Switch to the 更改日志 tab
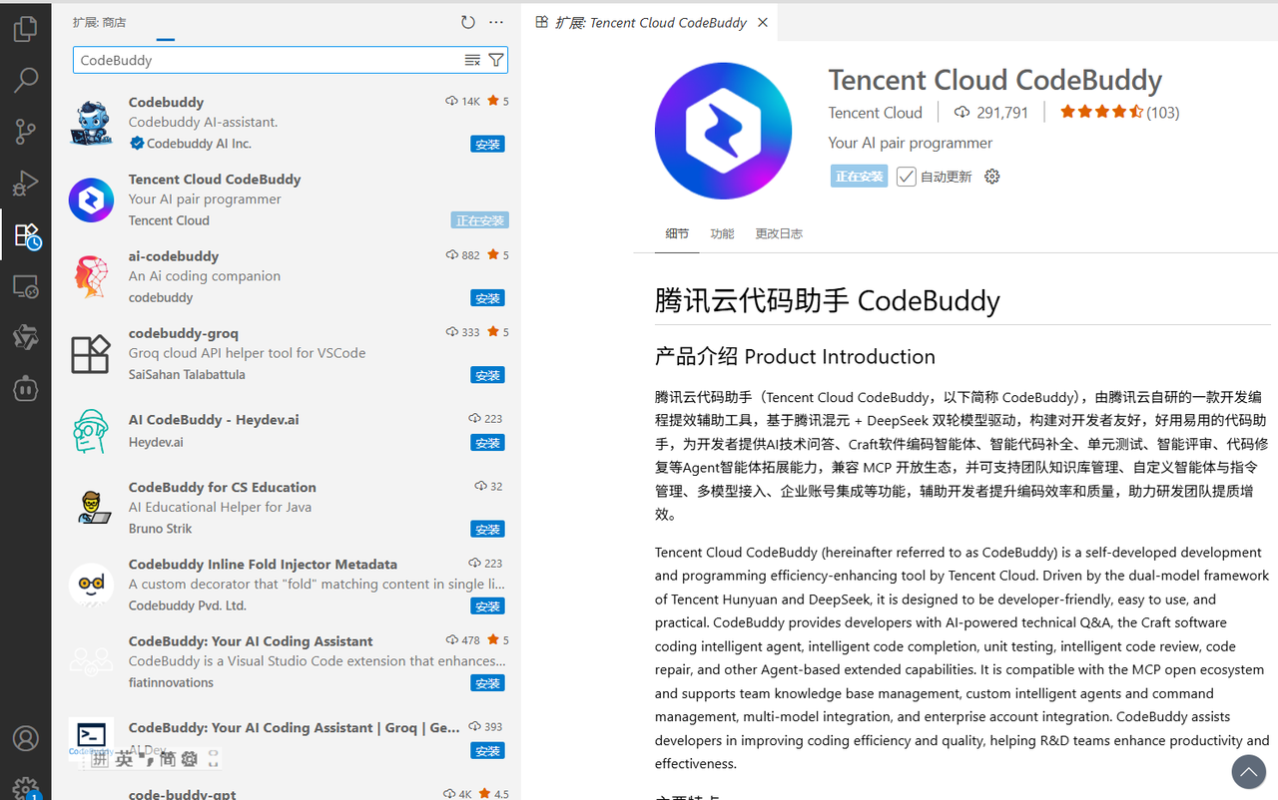Image resolution: width=1278 pixels, height=800 pixels. coord(779,233)
